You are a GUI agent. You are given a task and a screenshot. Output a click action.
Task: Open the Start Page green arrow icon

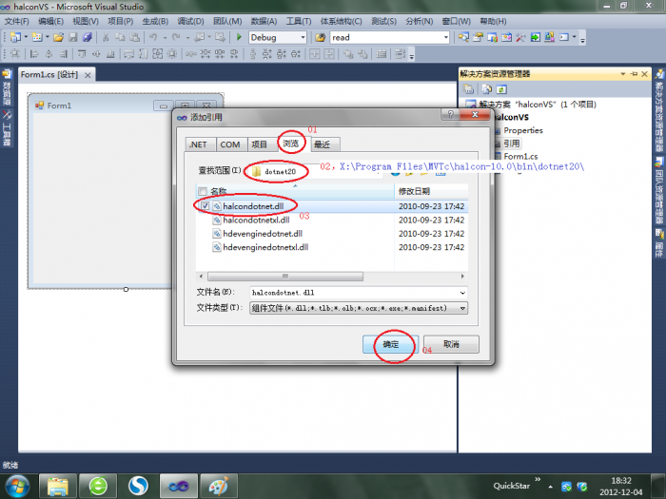[x=535, y=37]
